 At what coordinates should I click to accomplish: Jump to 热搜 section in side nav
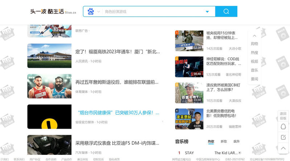pos(254,53)
